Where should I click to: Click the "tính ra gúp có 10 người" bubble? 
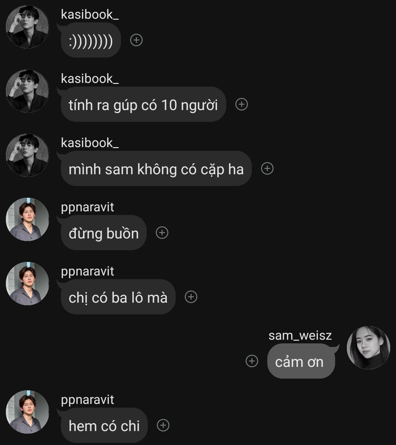143,105
